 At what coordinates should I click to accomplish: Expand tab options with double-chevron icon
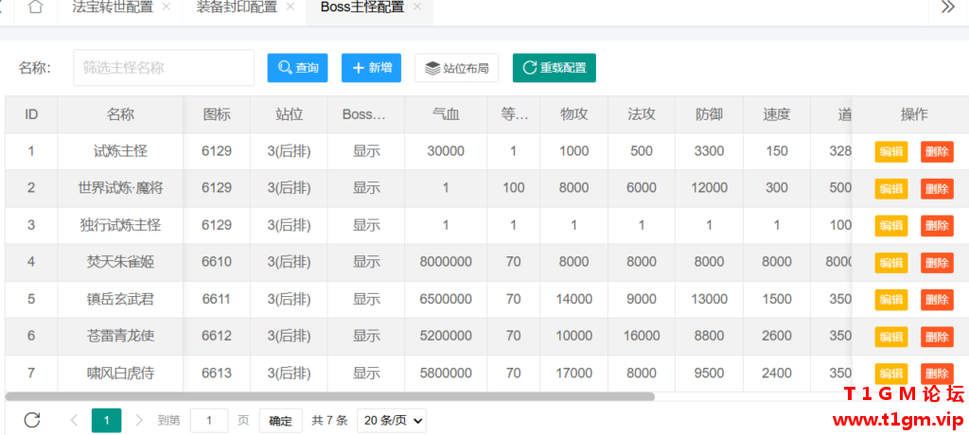pos(948,7)
